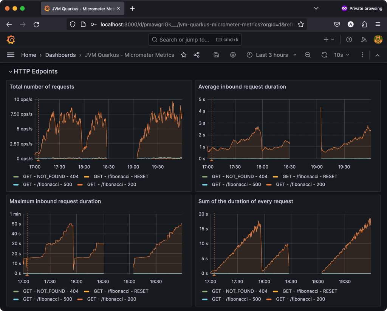Open the Last 3 hours time picker
Screen dimensions: 387x311
click(x=271, y=55)
